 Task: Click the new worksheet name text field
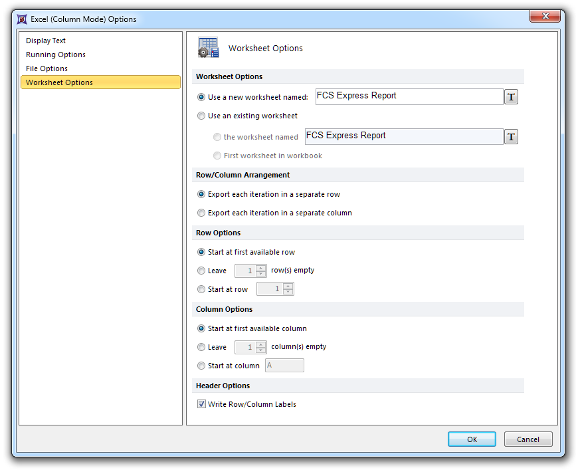pyautogui.click(x=409, y=96)
